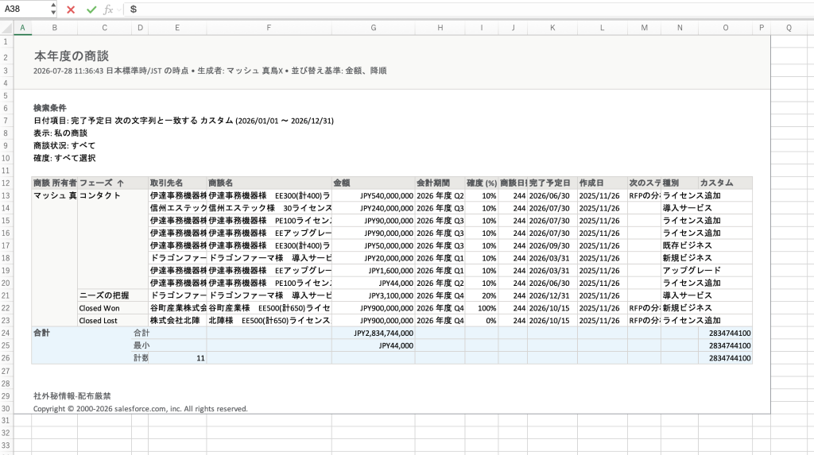814x455 pixels.
Task: Click the 表示: 私の商談 cell
Action: click(x=60, y=133)
